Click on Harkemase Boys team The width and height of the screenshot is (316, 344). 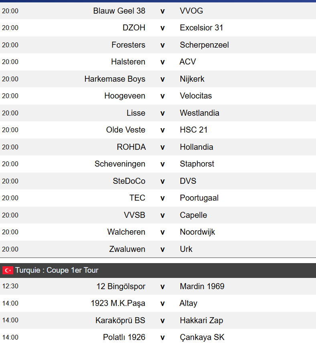pos(115,79)
